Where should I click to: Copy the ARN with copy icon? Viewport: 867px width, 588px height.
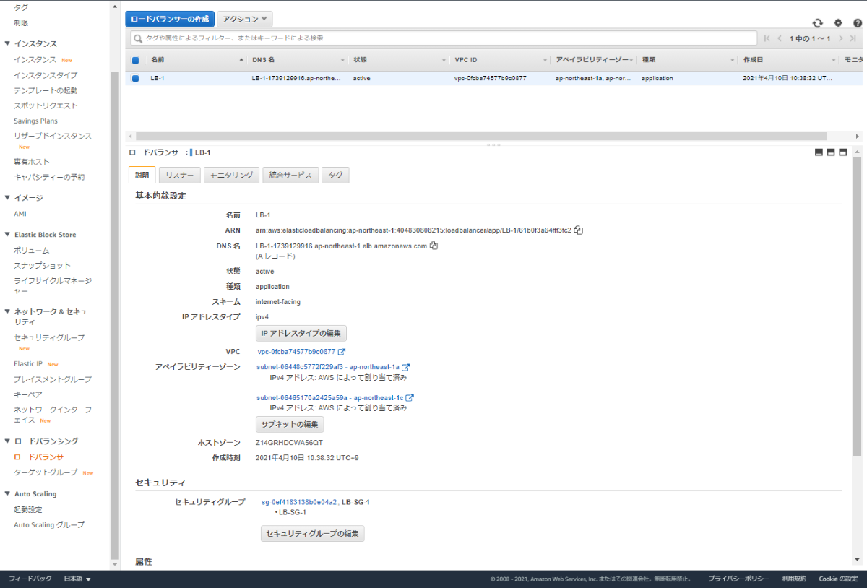pos(579,230)
